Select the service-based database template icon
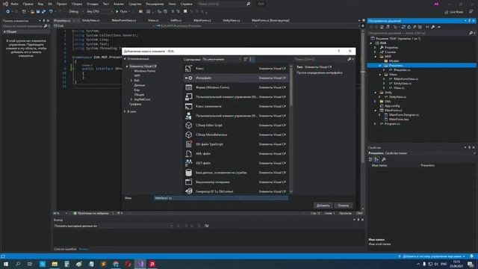478x269 pixels. pyautogui.click(x=189, y=173)
